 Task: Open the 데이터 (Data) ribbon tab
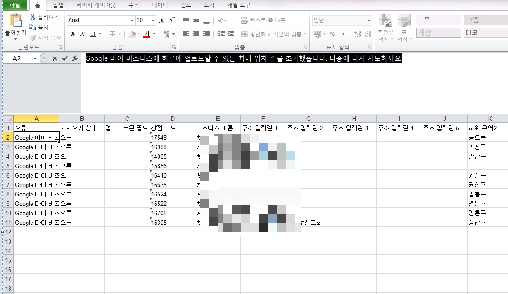pos(160,5)
